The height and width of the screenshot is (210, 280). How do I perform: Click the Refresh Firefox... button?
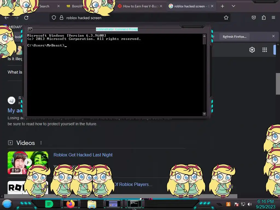pyautogui.click(x=234, y=37)
